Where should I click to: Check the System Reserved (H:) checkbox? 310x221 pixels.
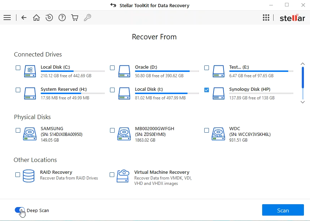[x=18, y=90]
